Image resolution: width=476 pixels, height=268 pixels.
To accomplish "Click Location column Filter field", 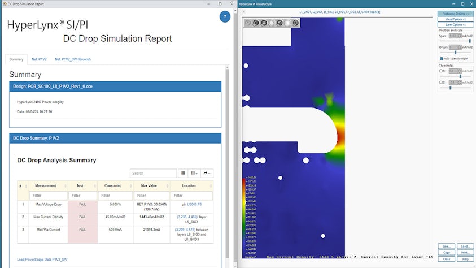I will click(191, 196).
